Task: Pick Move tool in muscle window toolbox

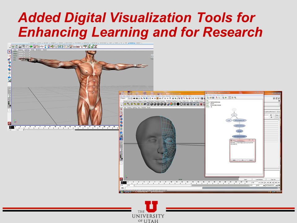Action: click(10, 62)
